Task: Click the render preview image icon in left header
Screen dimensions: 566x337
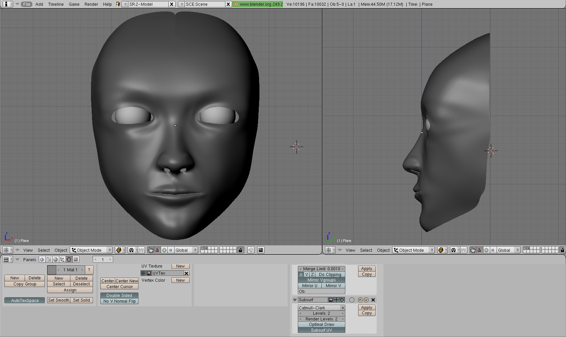Action: (261, 250)
